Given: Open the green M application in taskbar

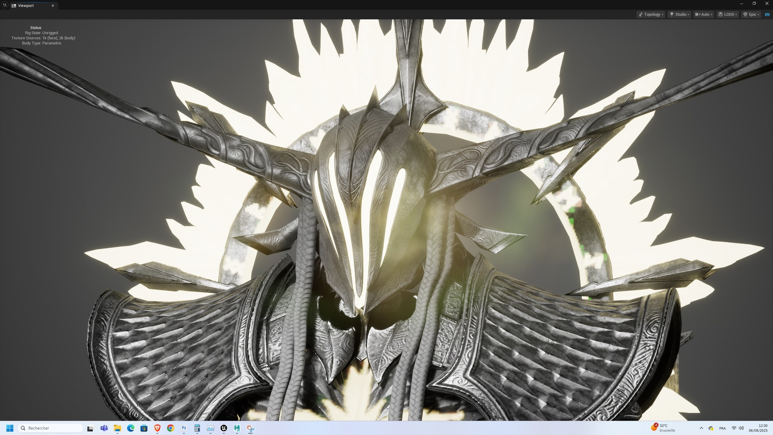Looking at the screenshot, I should tap(237, 428).
